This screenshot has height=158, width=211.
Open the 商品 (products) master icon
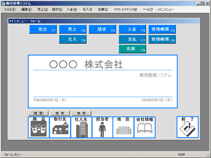click(39, 127)
